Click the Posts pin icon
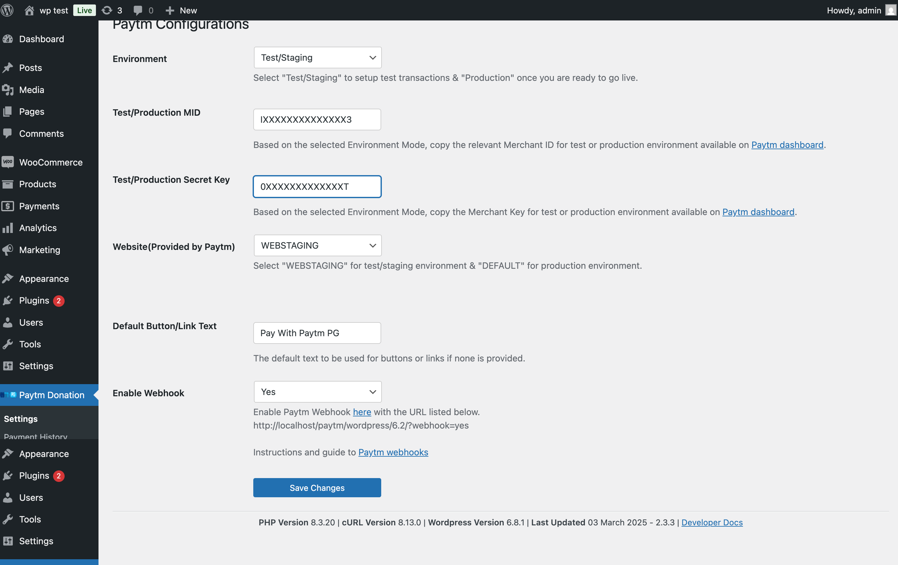This screenshot has width=898, height=565. (8, 67)
